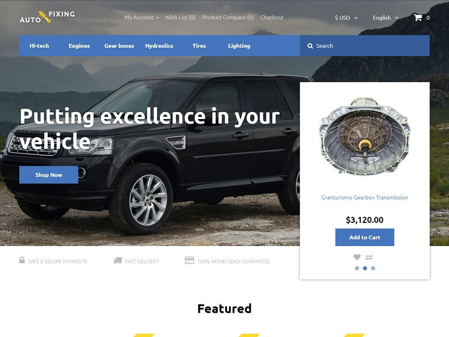Add gearbox to wishlist via heart icon

coord(357,257)
